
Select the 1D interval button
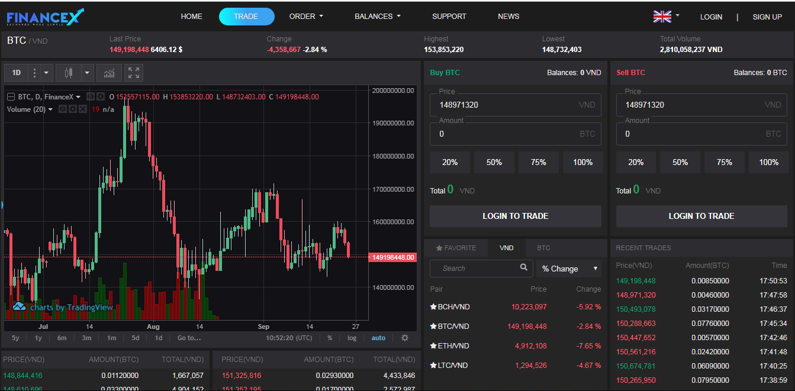pyautogui.click(x=17, y=73)
